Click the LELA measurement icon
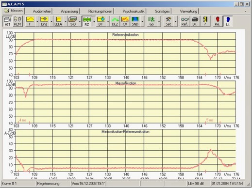This screenshot has width=252, height=188. pyautogui.click(x=58, y=21)
